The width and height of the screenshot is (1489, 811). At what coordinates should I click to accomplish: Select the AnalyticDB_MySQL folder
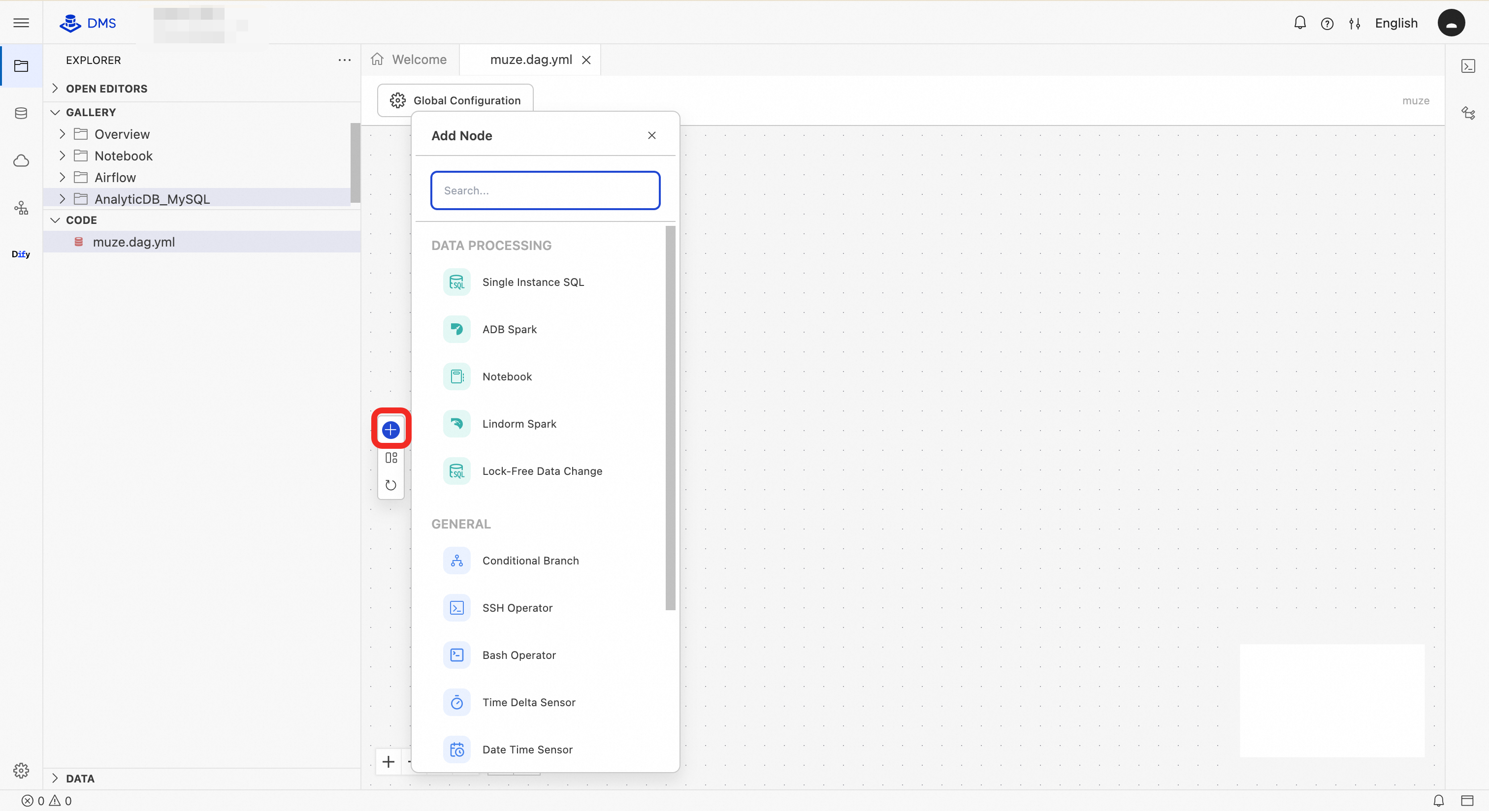196,199
